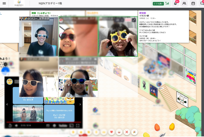Toggle YouTube player fullscreen
204x137 pixels.
78,125
